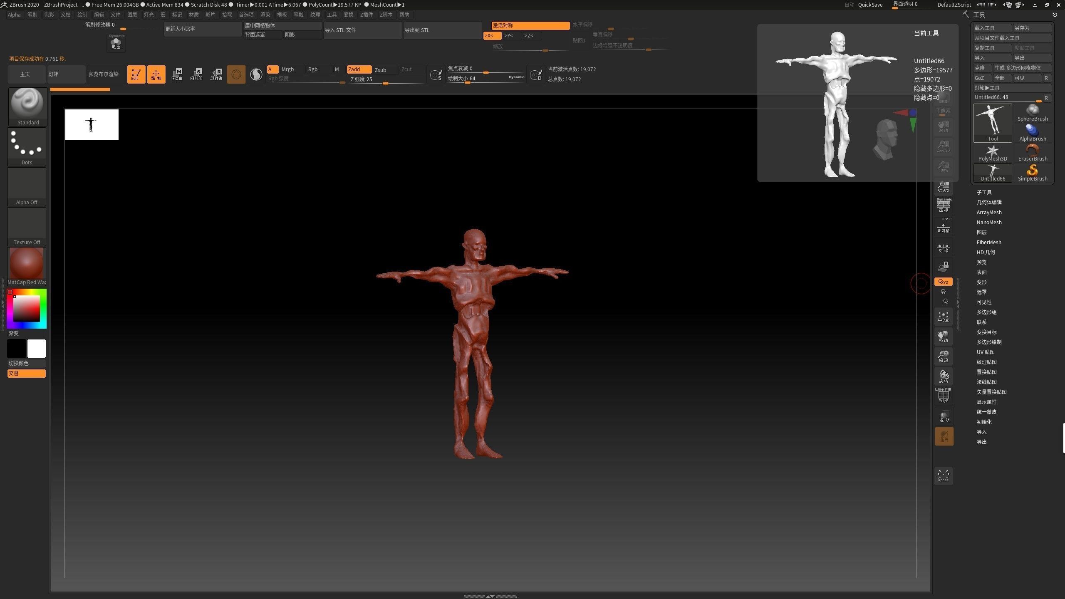
Task: Select the SimpleBrush tool
Action: pyautogui.click(x=1033, y=173)
